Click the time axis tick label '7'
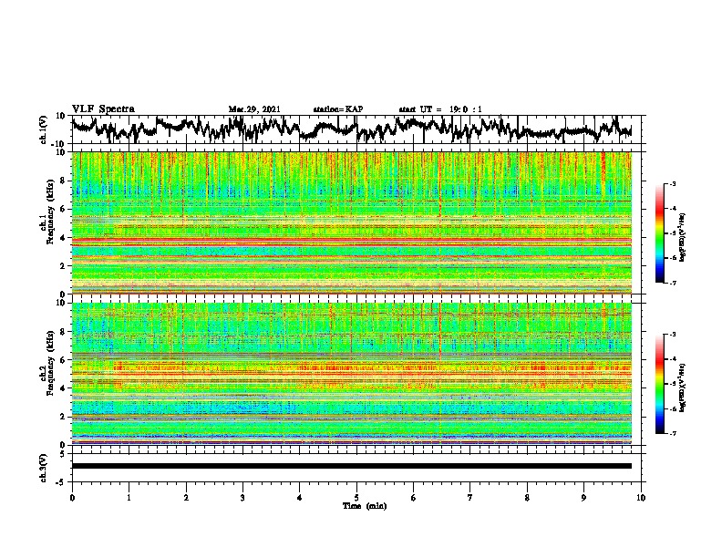 [x=470, y=498]
